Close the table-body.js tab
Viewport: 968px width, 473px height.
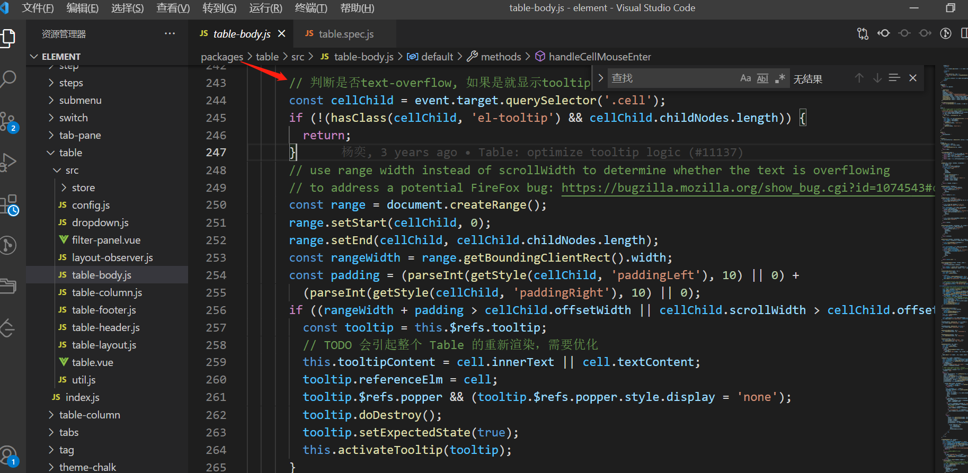click(282, 33)
